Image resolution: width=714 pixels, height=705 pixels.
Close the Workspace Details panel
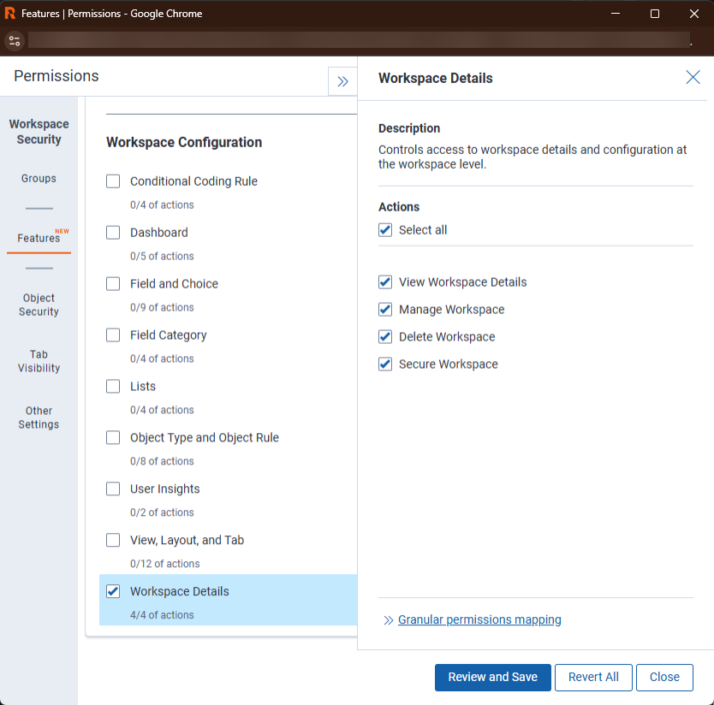coord(693,77)
